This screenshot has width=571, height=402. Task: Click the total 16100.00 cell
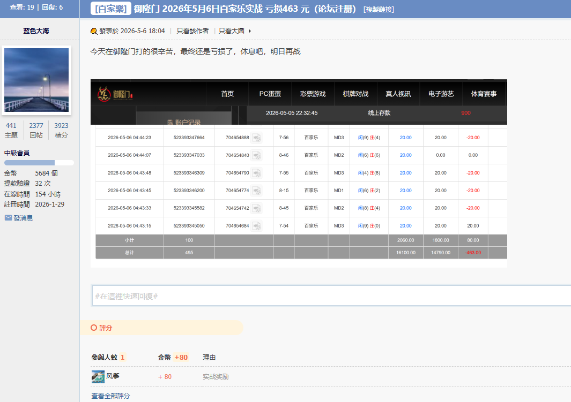(x=406, y=253)
